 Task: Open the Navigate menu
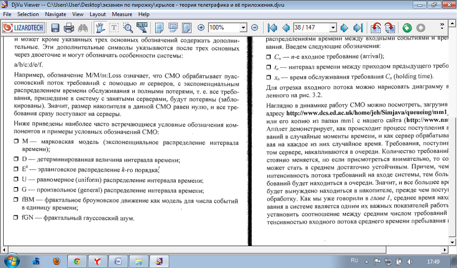click(x=55, y=14)
